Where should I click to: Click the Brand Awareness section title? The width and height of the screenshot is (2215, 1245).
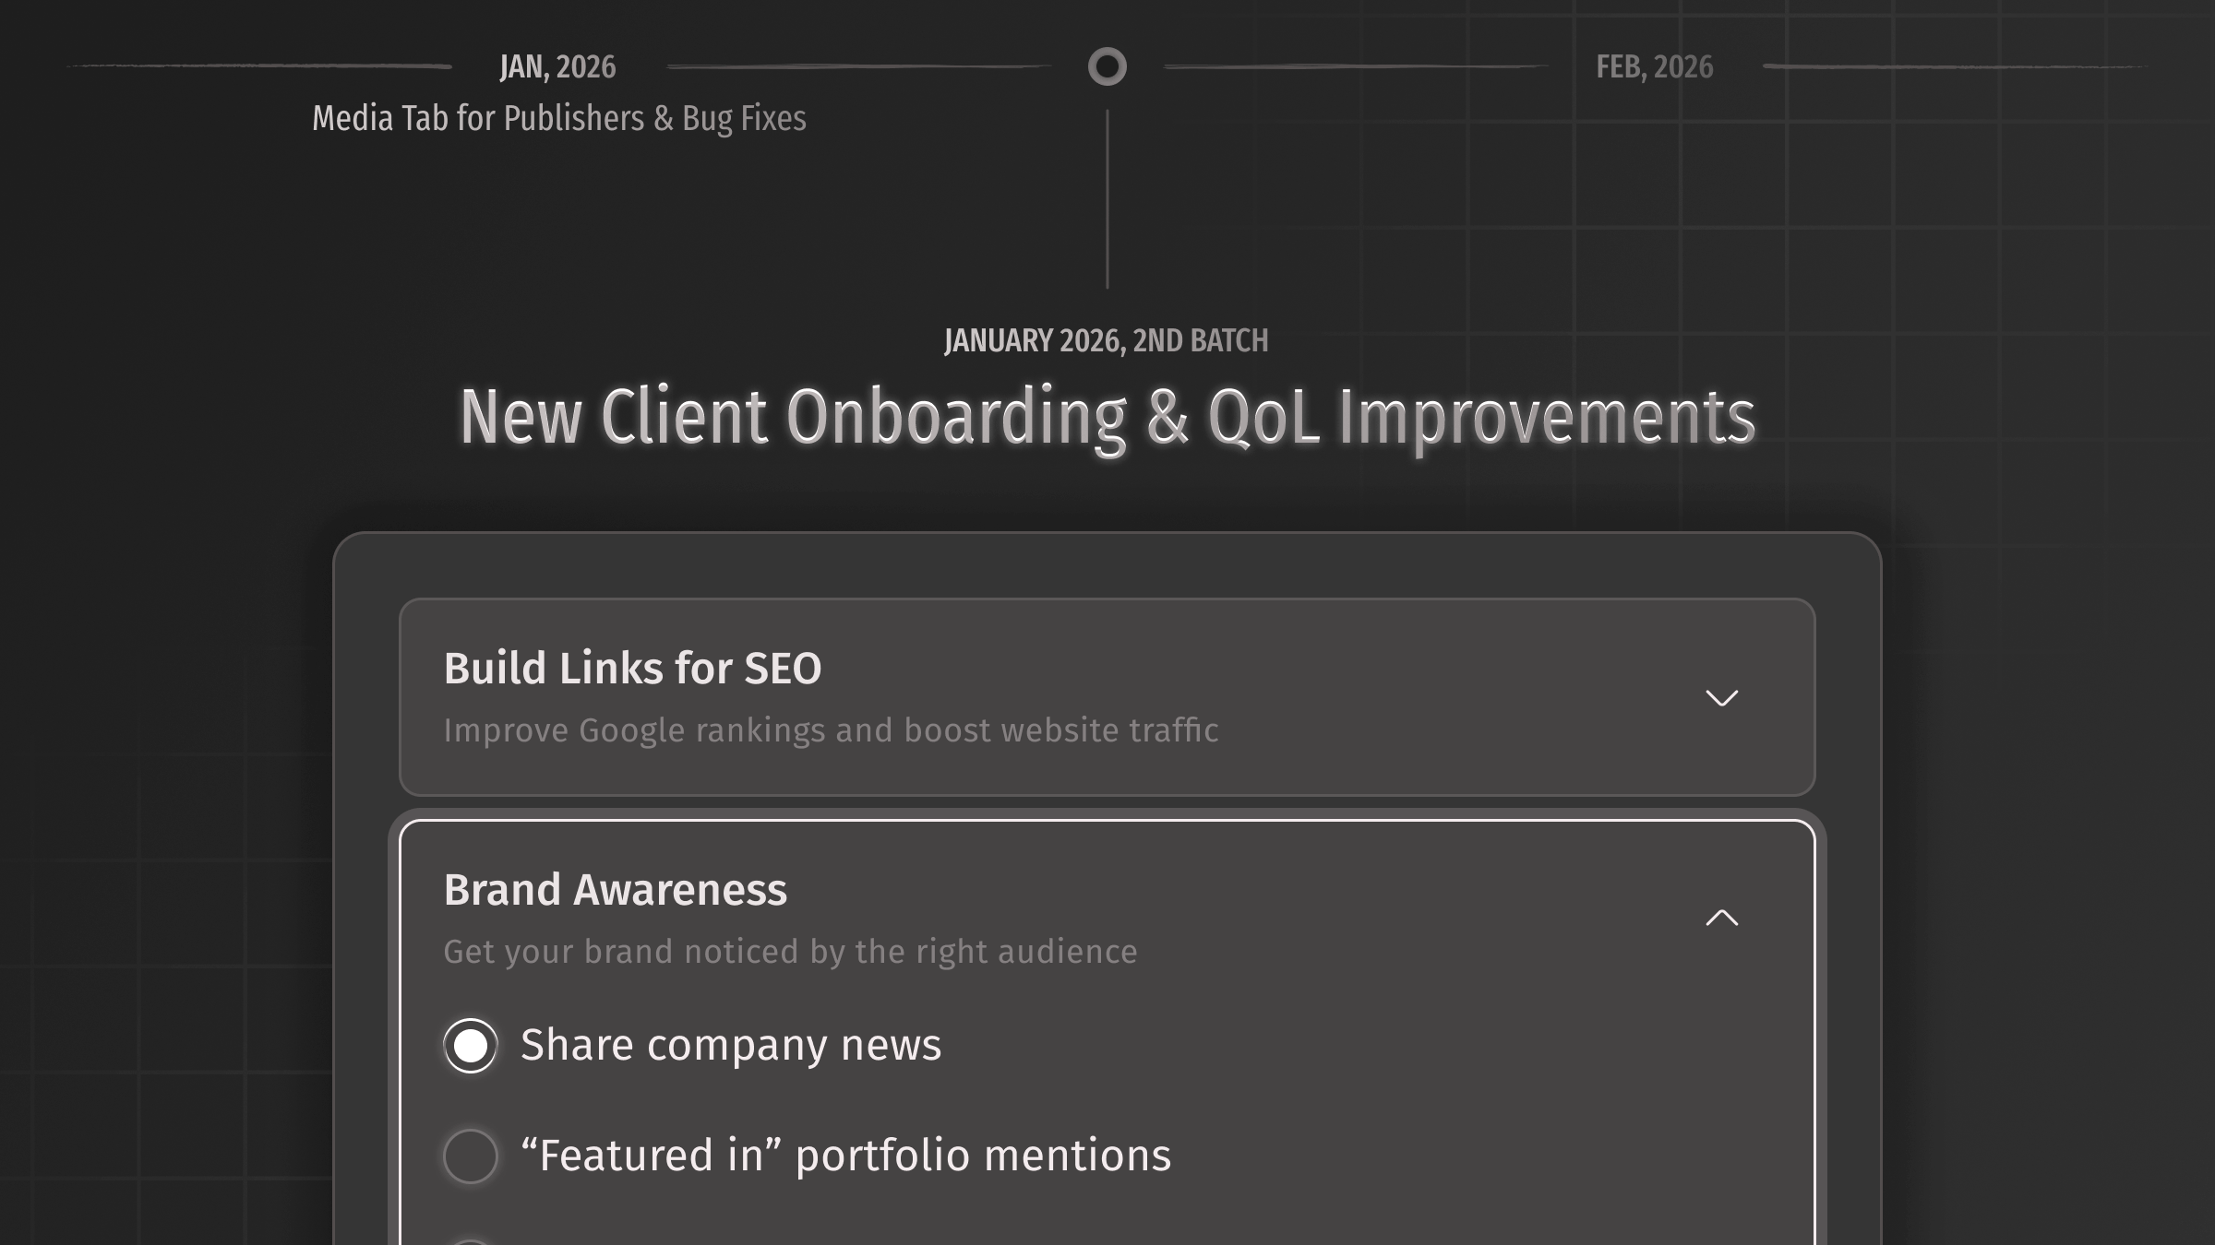point(616,890)
